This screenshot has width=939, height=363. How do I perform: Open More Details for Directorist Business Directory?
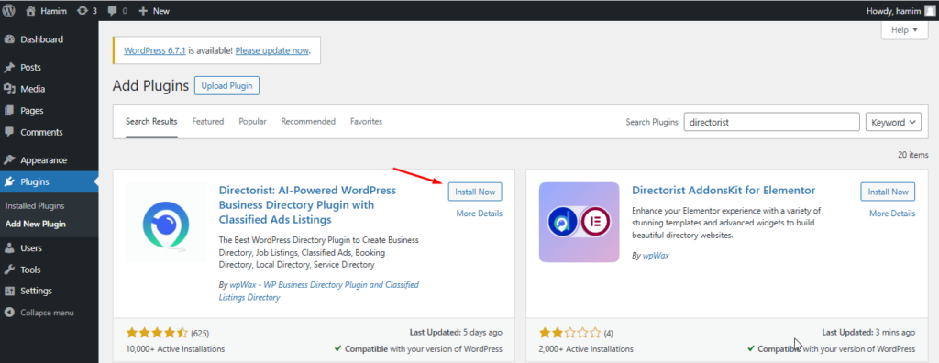coord(479,214)
